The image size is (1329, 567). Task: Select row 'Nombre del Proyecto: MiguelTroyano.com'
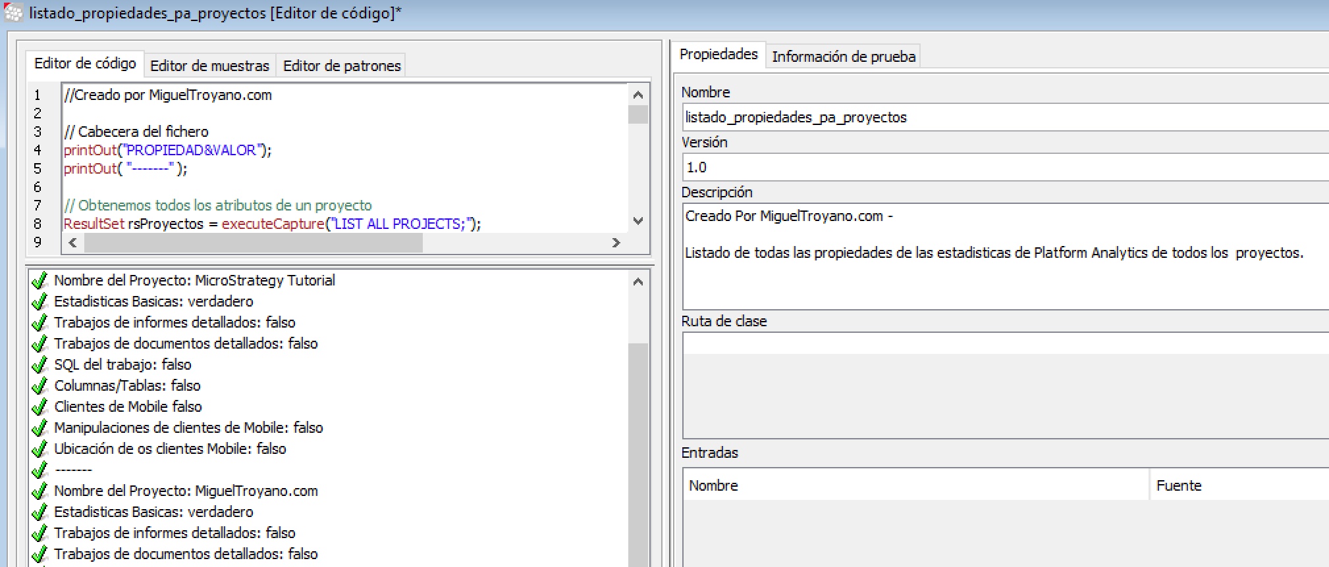click(186, 491)
